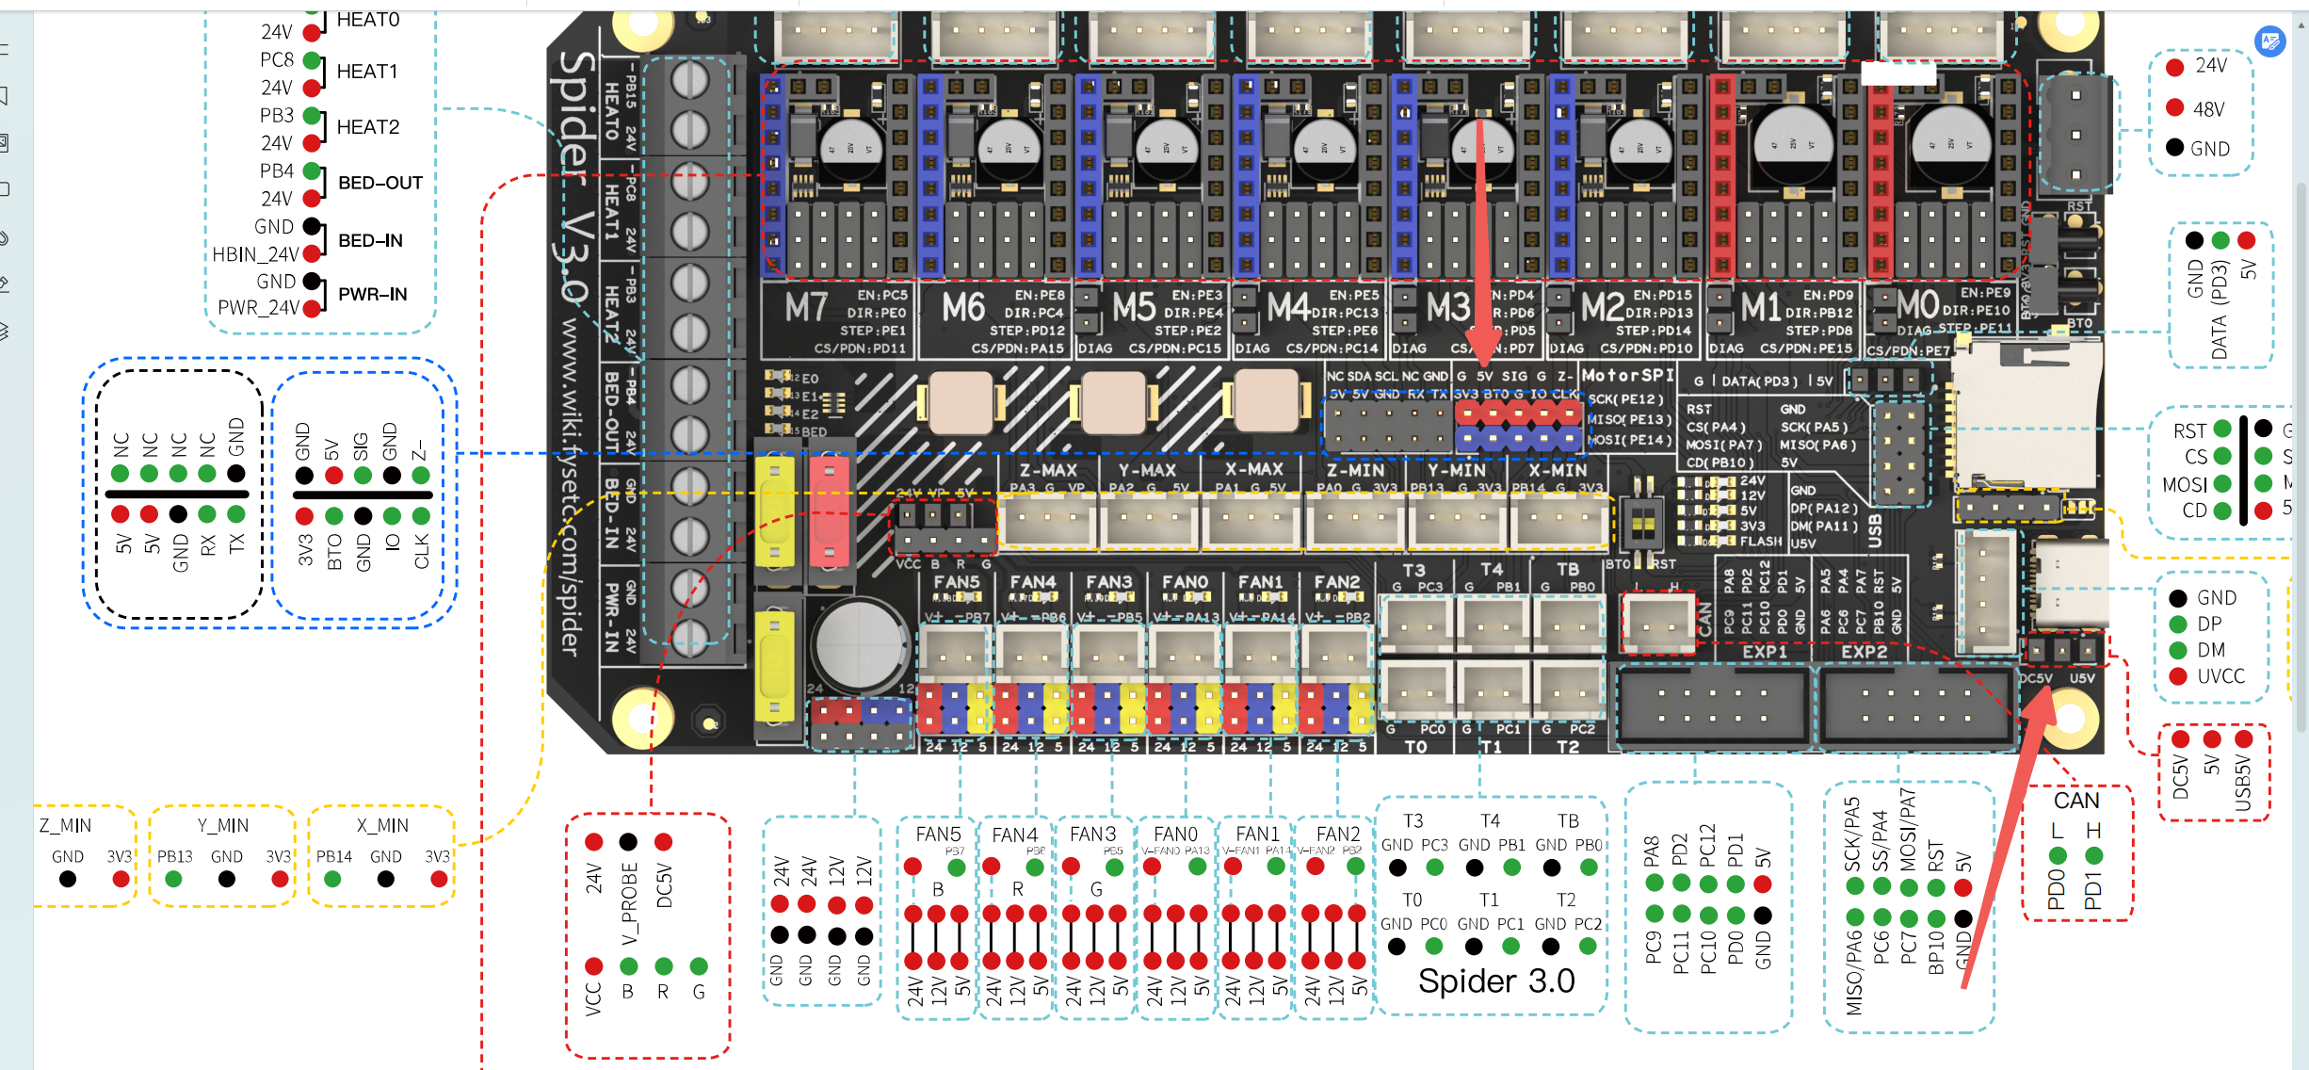Click the Z-MAX endstop label on board
The width and height of the screenshot is (2309, 1070).
click(x=1048, y=469)
